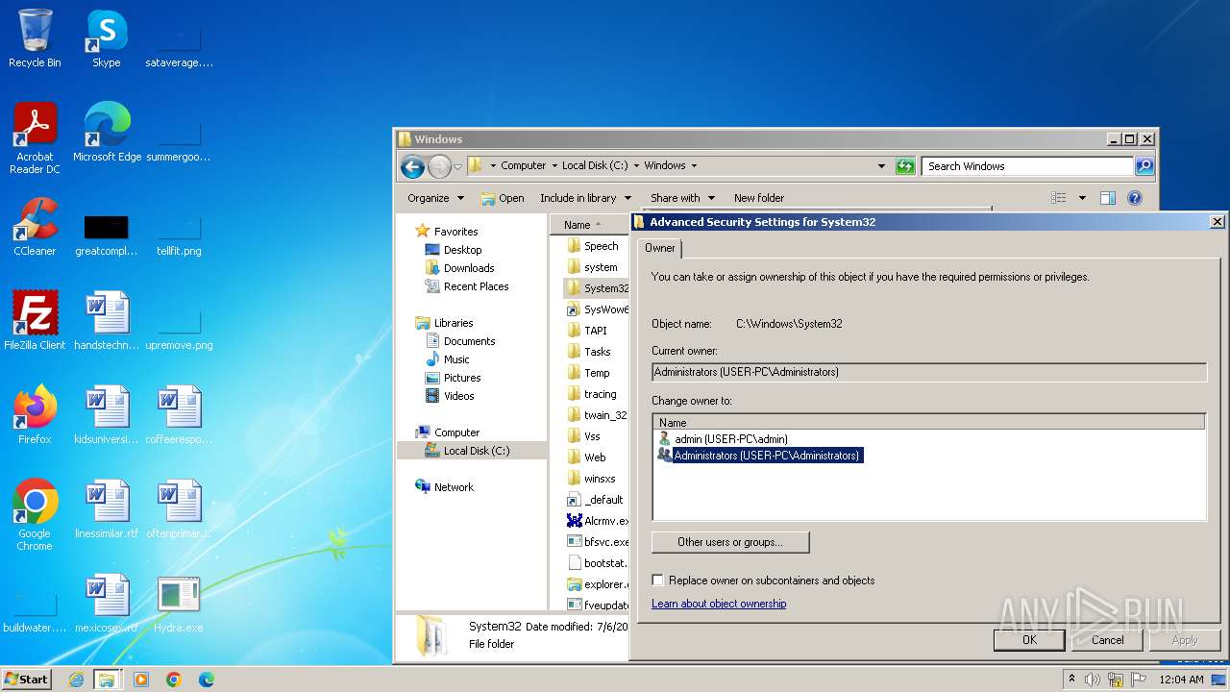Open the Recycle Bin desktop icon

[35, 38]
